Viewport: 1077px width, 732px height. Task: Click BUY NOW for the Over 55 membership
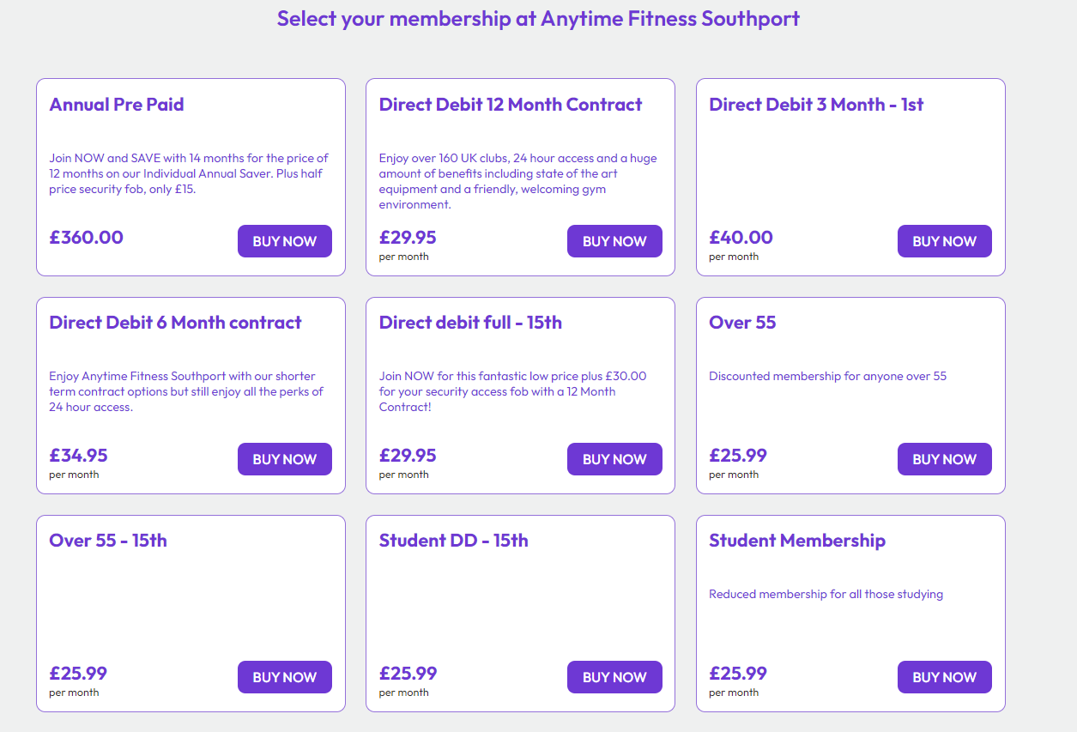pyautogui.click(x=944, y=459)
